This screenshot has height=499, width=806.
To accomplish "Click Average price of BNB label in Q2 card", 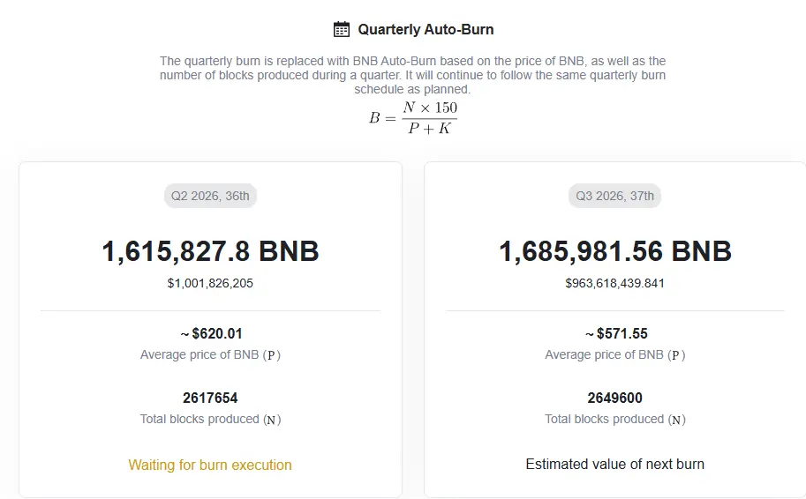I will 210,354.
